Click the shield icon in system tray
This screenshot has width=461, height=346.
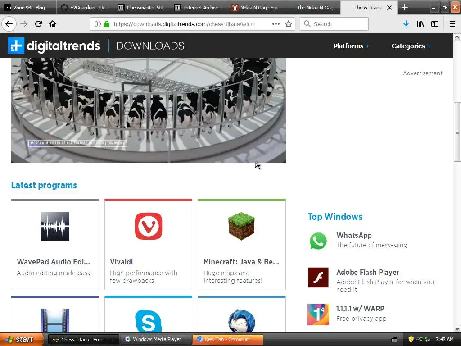click(x=411, y=339)
